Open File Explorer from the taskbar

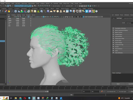(16, 98)
